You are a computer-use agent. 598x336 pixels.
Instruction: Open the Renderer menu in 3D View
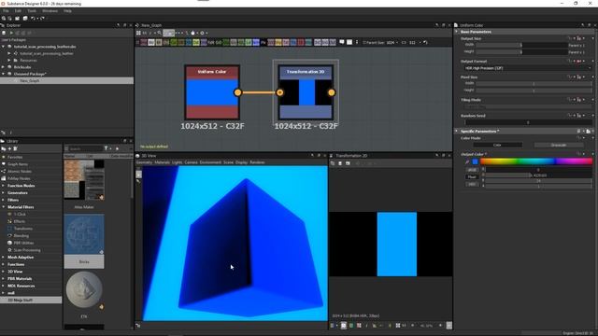pos(257,162)
